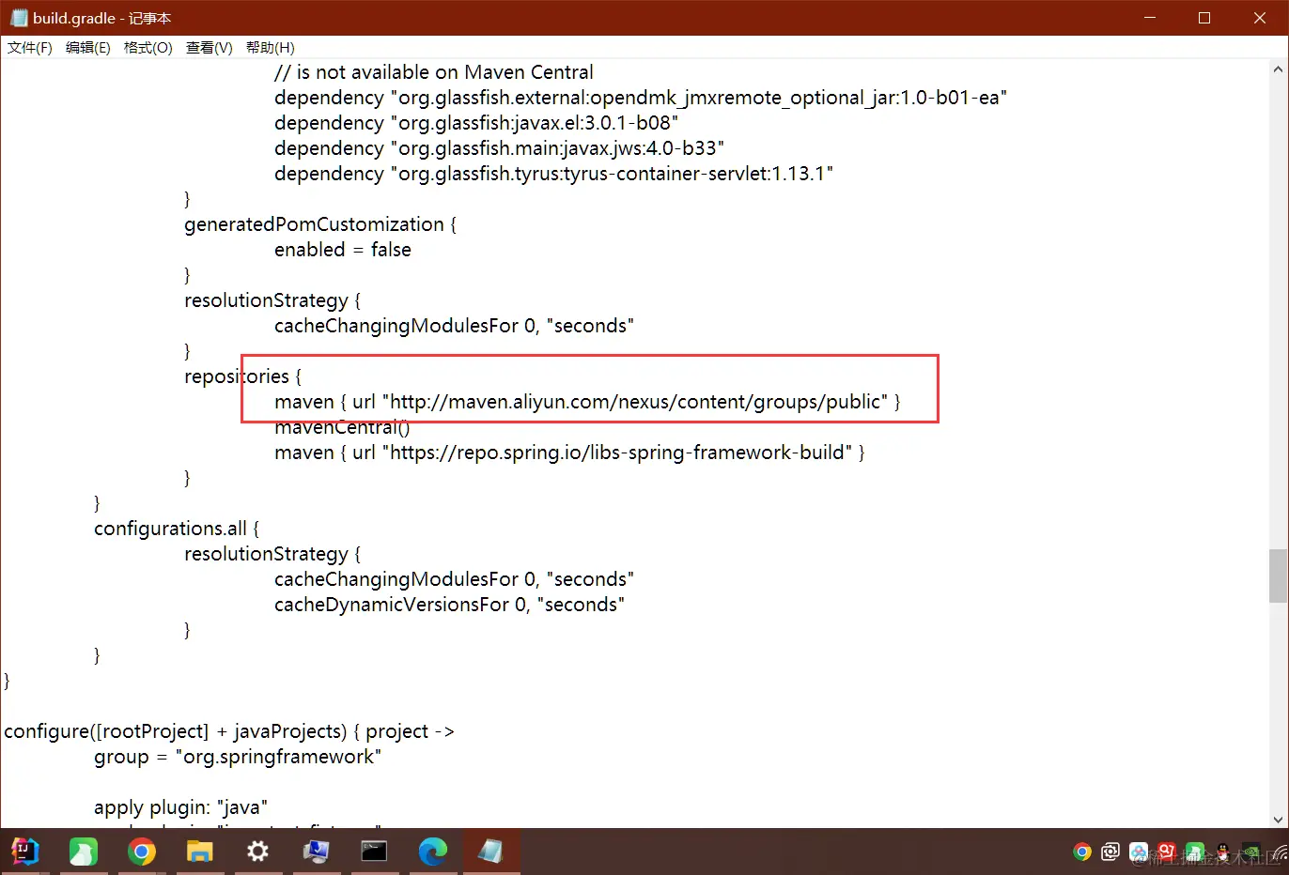Open the 编辑(E) menu

coord(87,48)
